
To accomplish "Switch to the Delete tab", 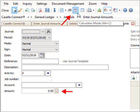I will pyautogui.click(x=73, y=24).
